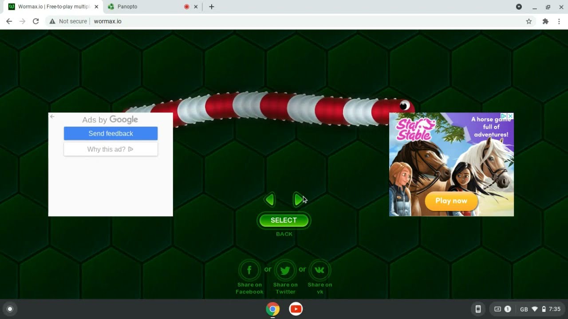Image resolution: width=568 pixels, height=319 pixels.
Task: Share on Facebook icon
Action: coord(249,270)
